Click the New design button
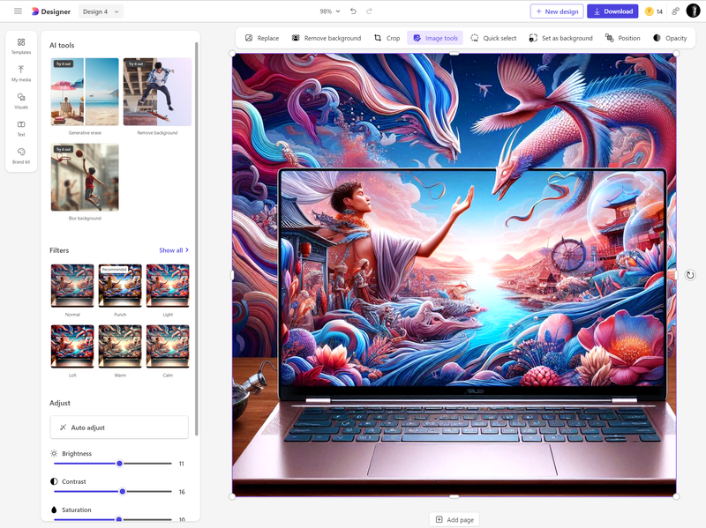Screen dimensions: 706x528 pyautogui.click(x=557, y=11)
